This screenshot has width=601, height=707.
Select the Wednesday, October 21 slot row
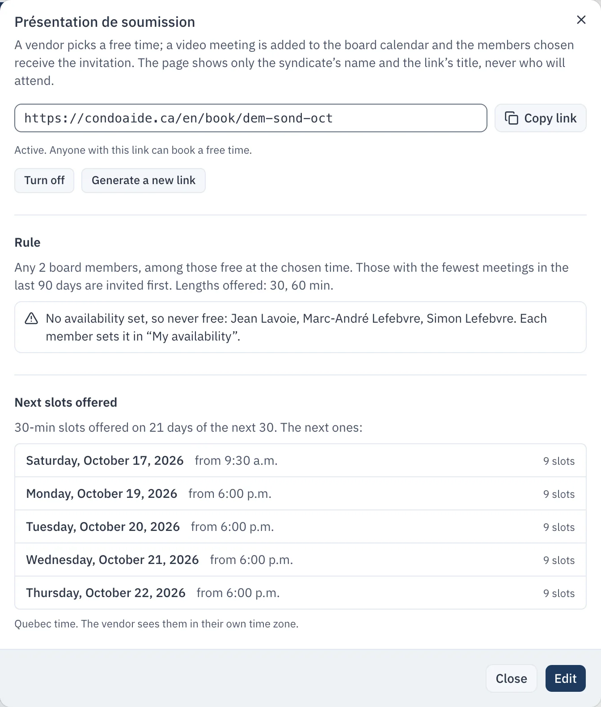300,560
